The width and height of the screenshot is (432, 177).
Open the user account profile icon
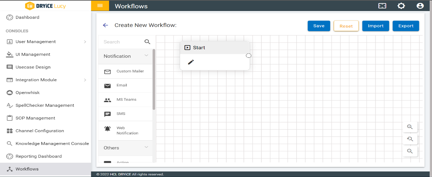tap(420, 6)
